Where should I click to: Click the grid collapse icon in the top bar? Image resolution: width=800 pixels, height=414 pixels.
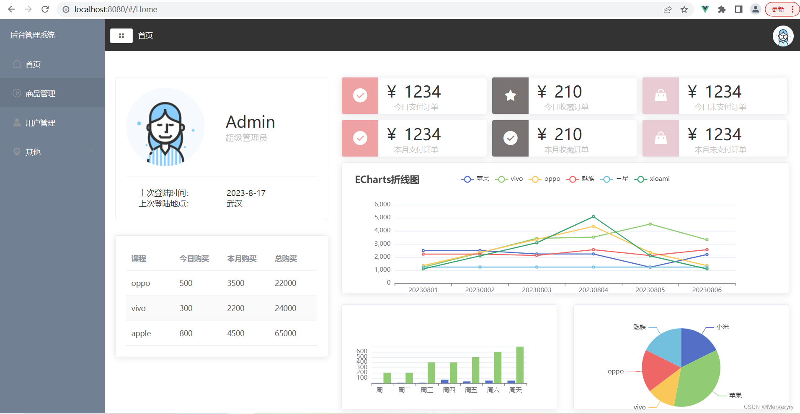[x=121, y=36]
